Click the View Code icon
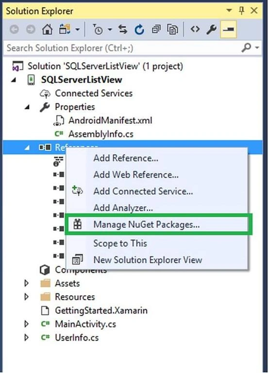 coord(195,29)
